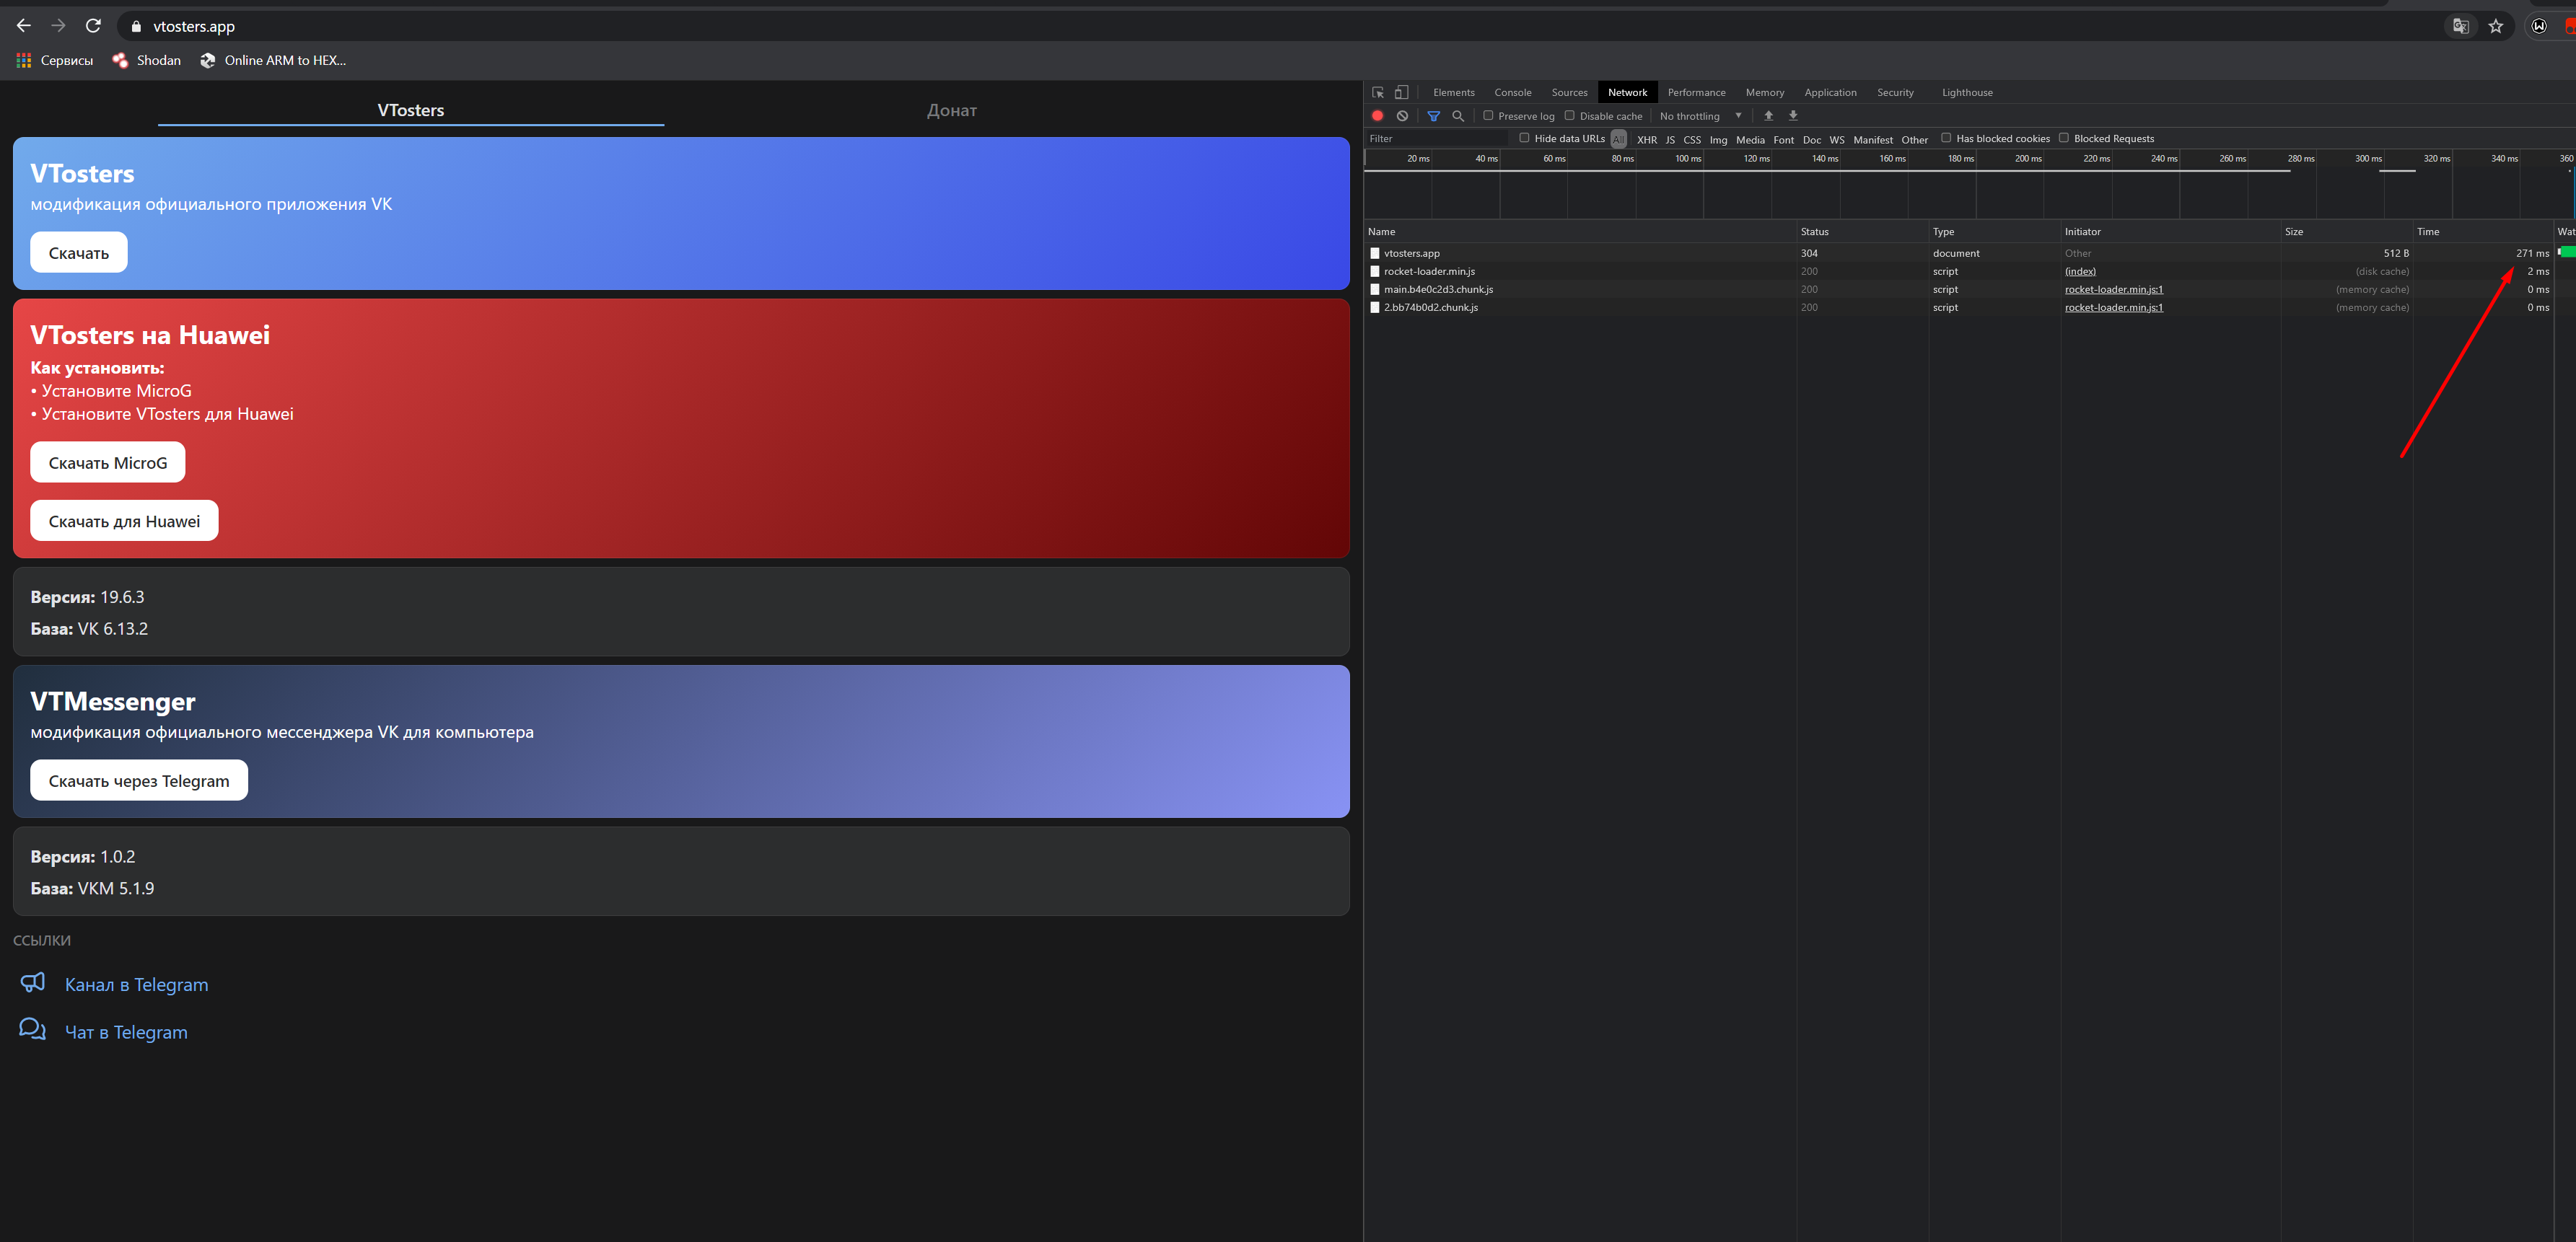Go forward in browser history
The height and width of the screenshot is (1242, 2576).
pyautogui.click(x=58, y=26)
